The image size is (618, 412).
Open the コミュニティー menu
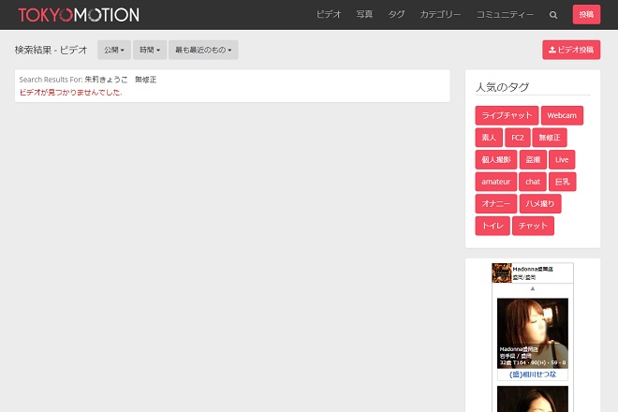505,15
